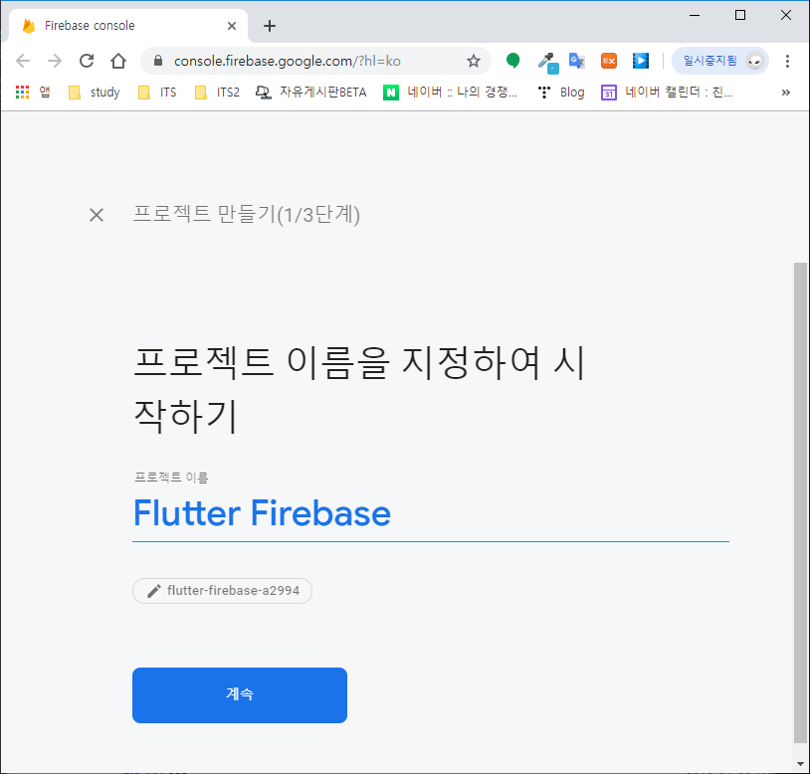The image size is (810, 774).
Task: Open the 앱 apps shortcut
Action: click(33, 93)
